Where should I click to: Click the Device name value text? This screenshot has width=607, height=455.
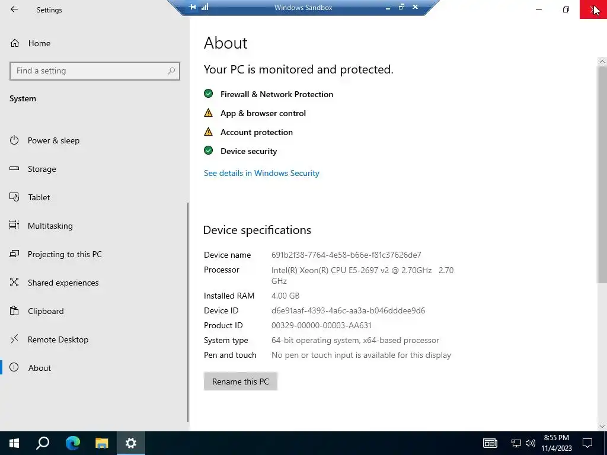346,255
